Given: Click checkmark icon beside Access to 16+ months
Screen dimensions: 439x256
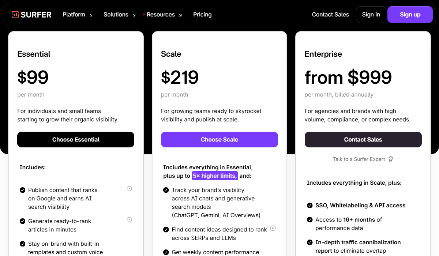Looking at the screenshot, I should 310,220.
